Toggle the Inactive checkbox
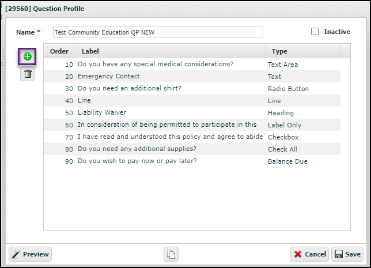The image size is (371, 268). (x=315, y=32)
